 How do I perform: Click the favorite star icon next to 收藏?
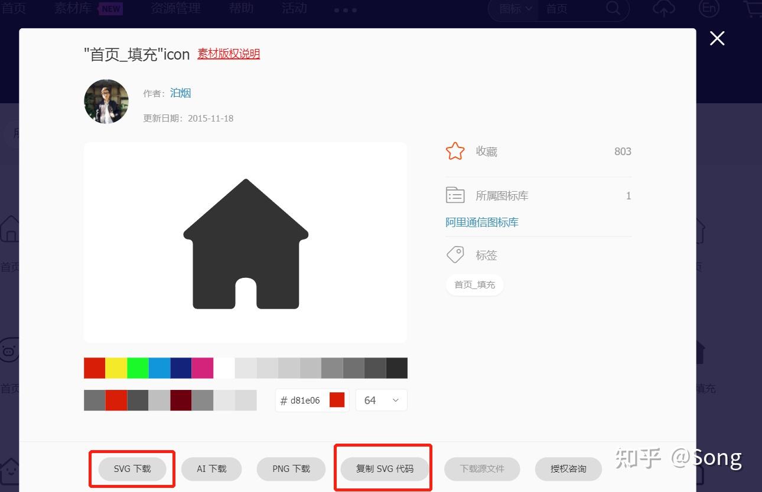pyautogui.click(x=455, y=151)
